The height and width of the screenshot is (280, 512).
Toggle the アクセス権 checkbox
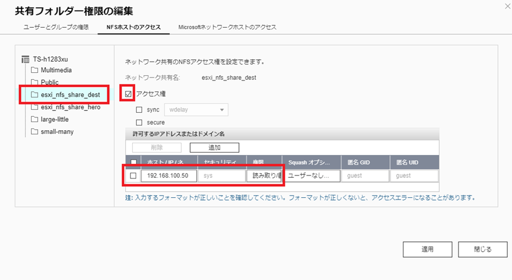129,94
